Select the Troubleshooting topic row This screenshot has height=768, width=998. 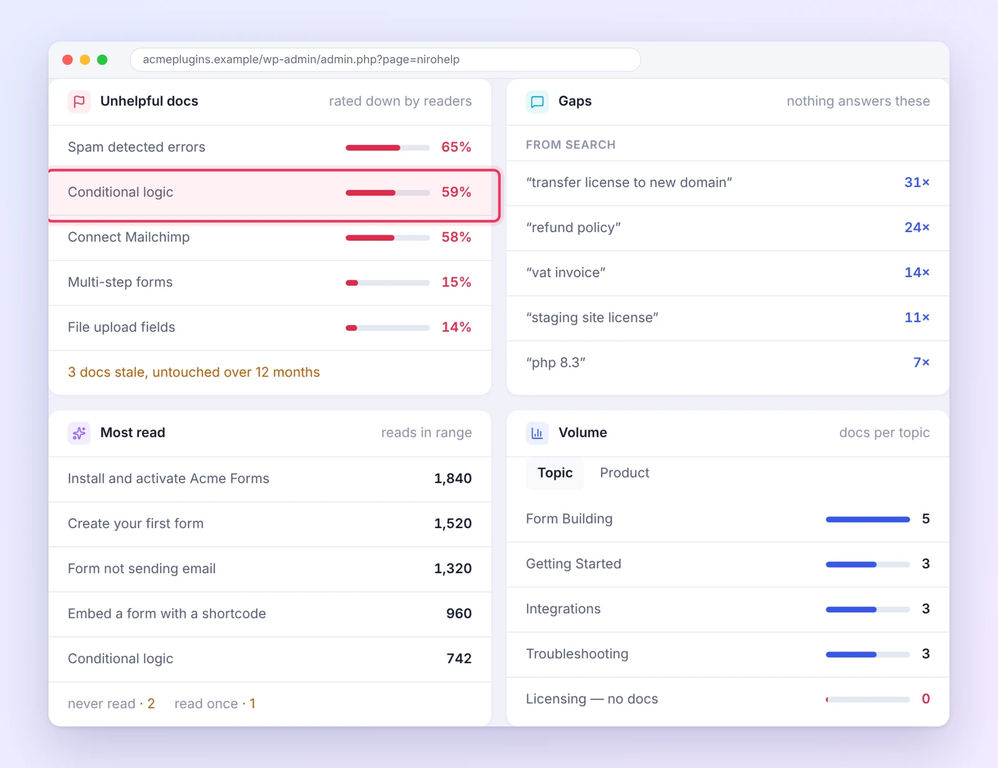tap(728, 655)
